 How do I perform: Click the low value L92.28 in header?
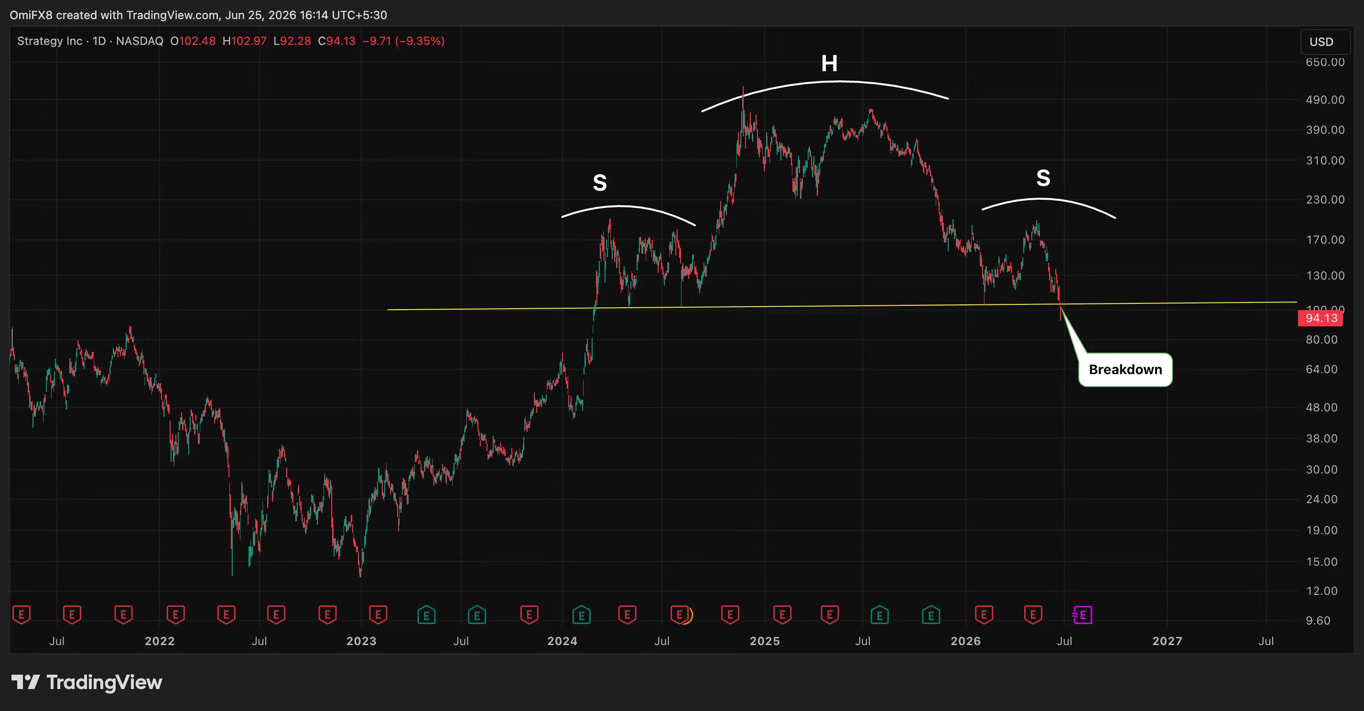tap(292, 41)
